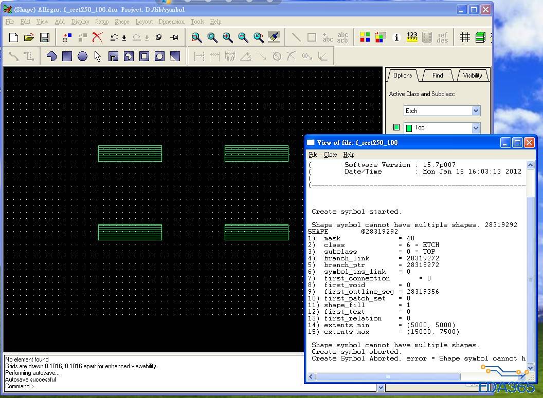Select the Shape Select arrow tool
Screen dimensions: 543x398
(x=98, y=56)
